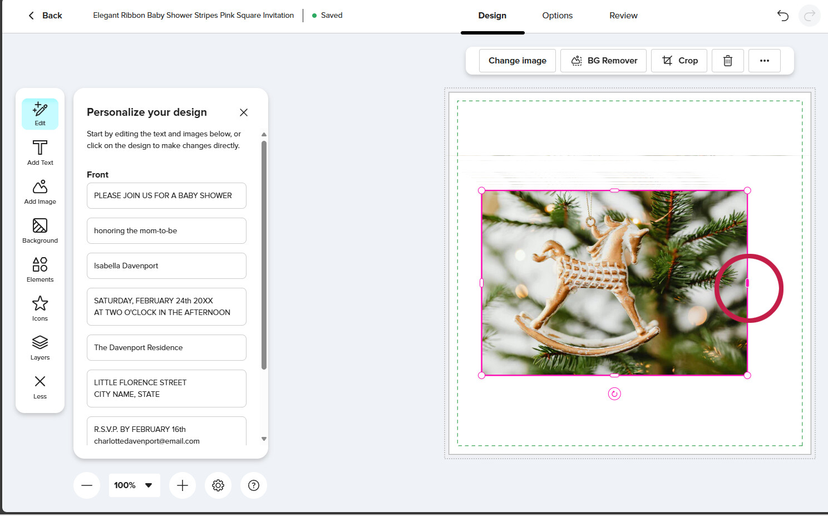The width and height of the screenshot is (828, 516).
Task: Click the bottom-left image resize handle
Action: 482,375
